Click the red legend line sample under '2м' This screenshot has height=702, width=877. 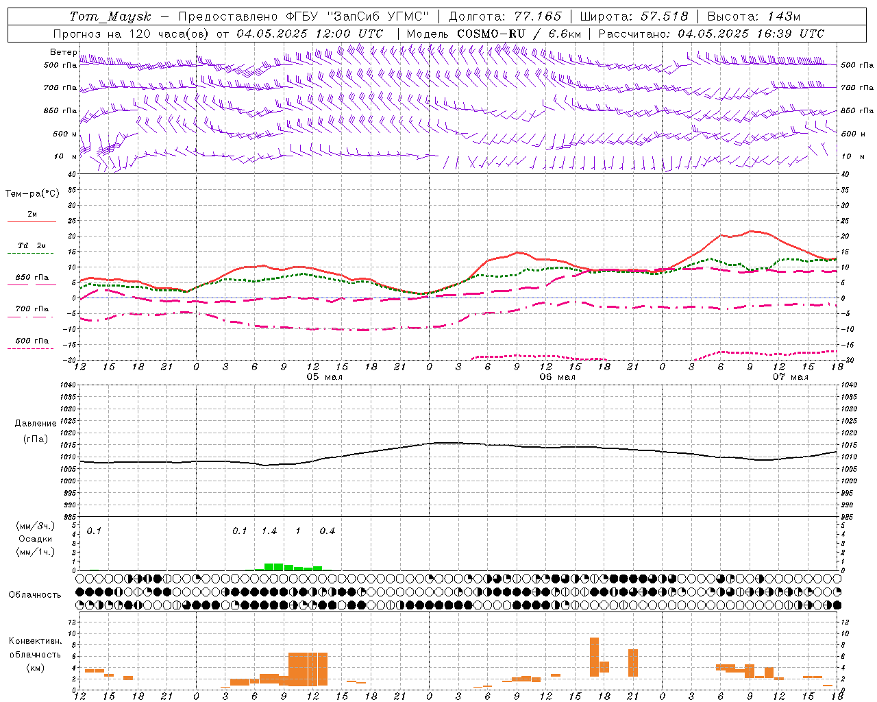[32, 221]
